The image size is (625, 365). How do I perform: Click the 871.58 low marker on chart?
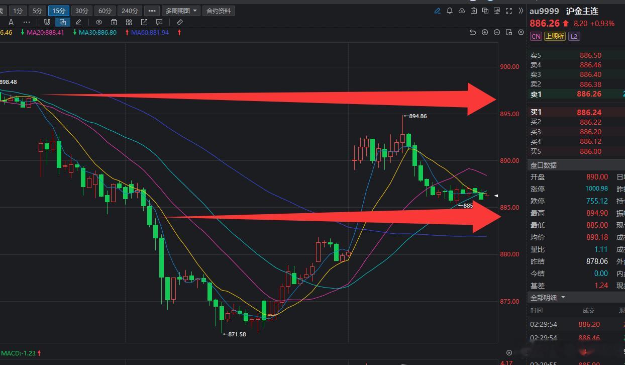tap(234, 334)
